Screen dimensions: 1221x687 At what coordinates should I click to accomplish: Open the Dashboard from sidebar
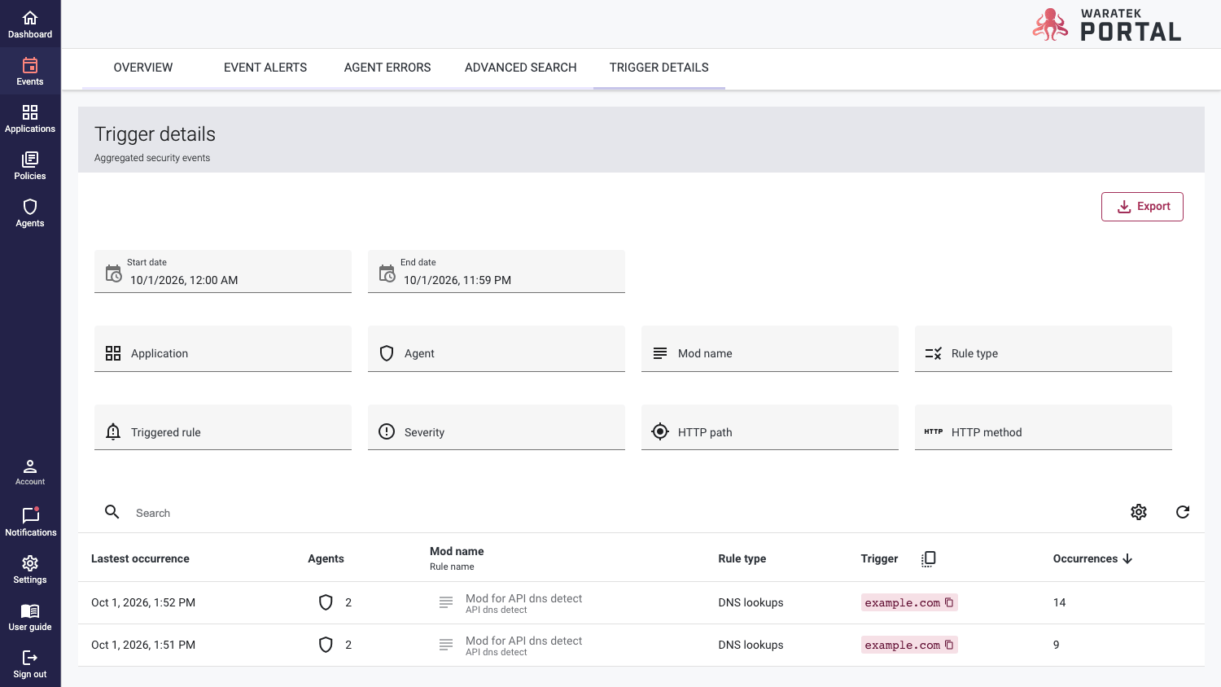[x=30, y=24]
